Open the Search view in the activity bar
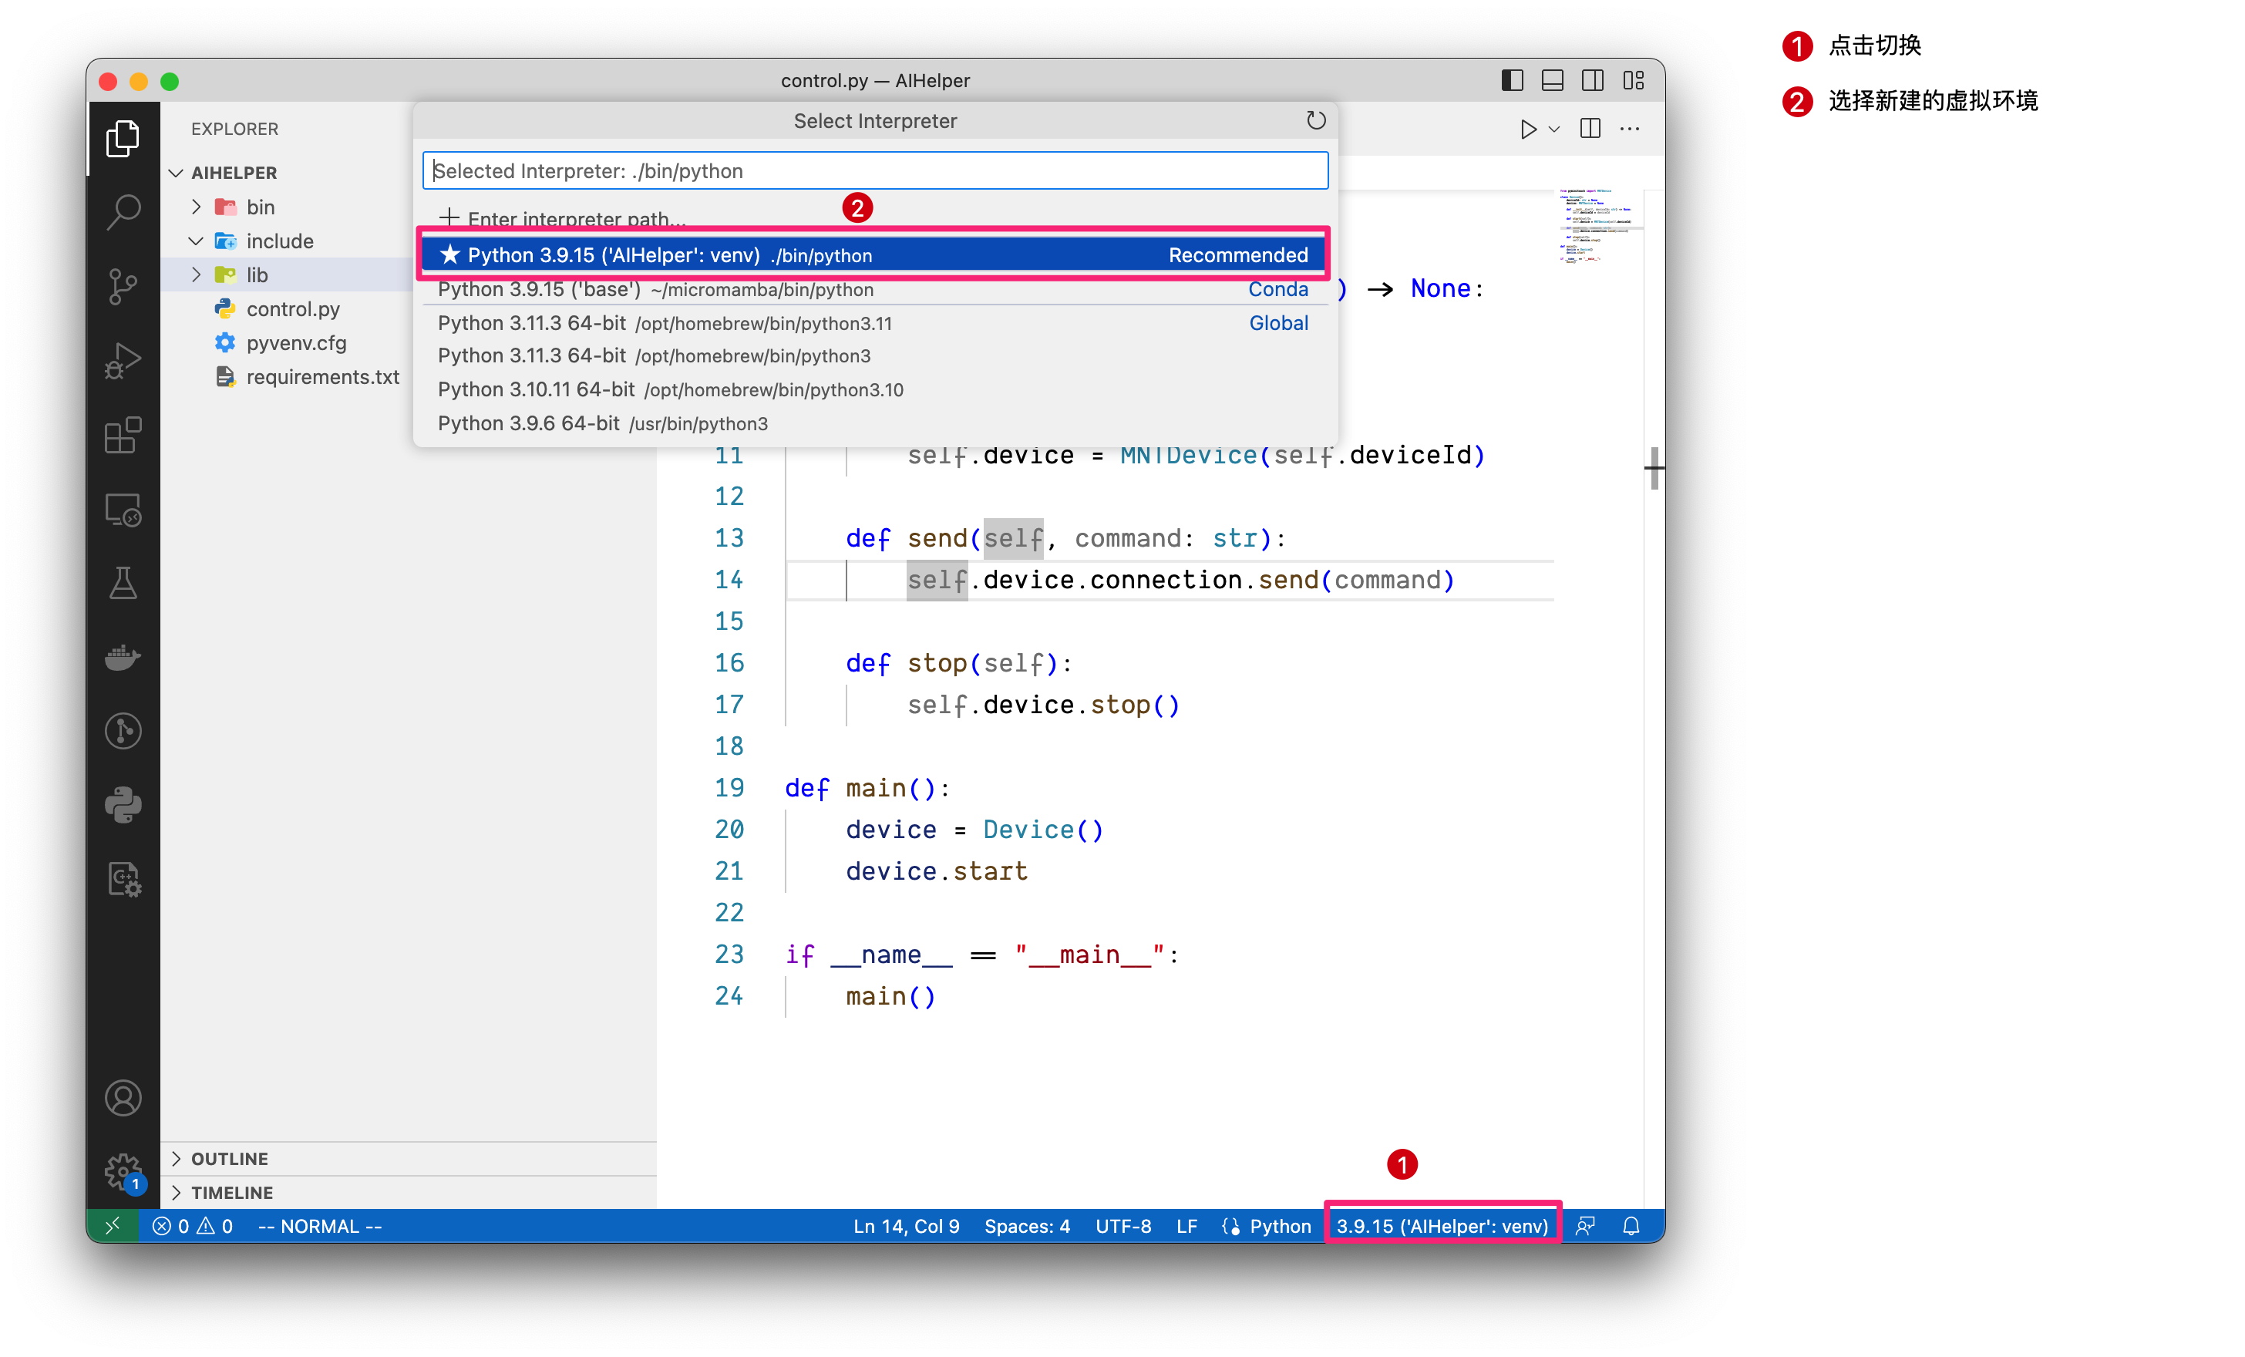The width and height of the screenshot is (2245, 1357). point(123,211)
